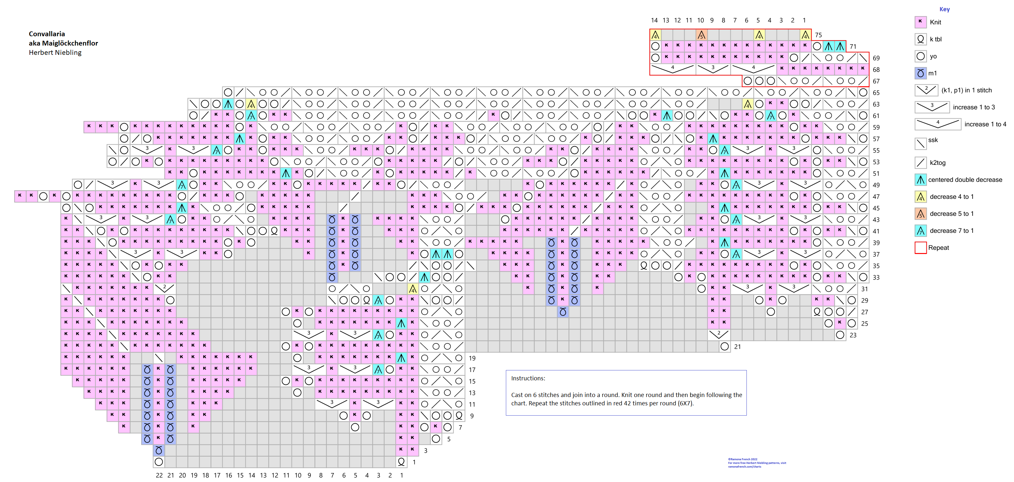This screenshot has width=1014, height=482.
Task: Click the pink Knit symbol in the key
Action: pos(920,22)
